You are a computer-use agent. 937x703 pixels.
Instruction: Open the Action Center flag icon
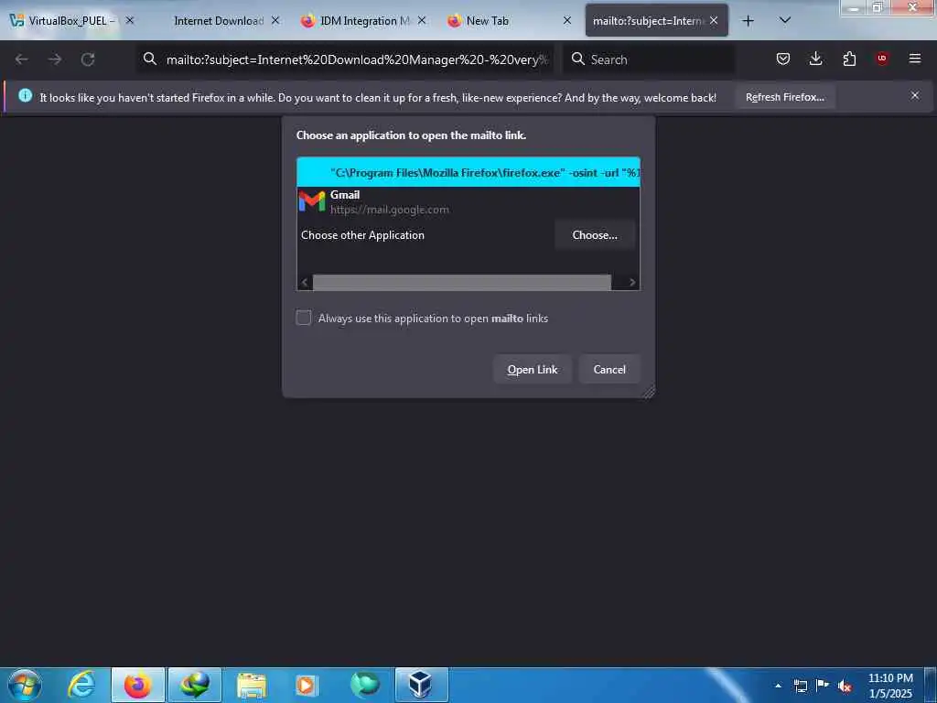823,685
